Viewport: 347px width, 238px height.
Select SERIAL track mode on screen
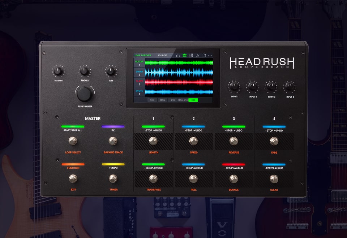pyautogui.click(x=163, y=100)
